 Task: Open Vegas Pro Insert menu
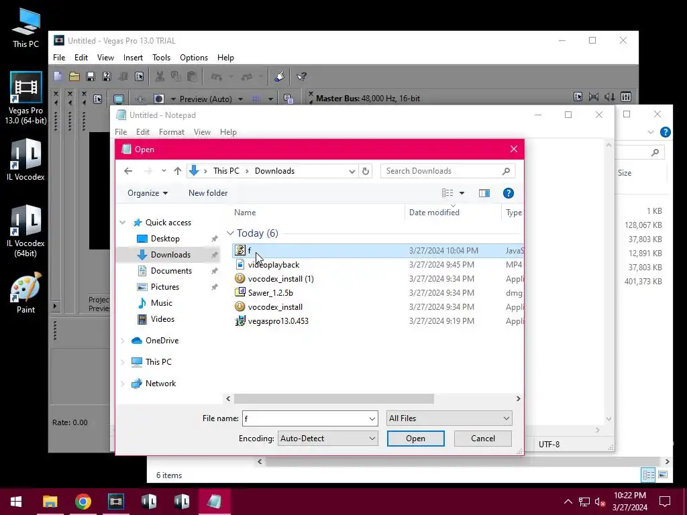coord(133,58)
